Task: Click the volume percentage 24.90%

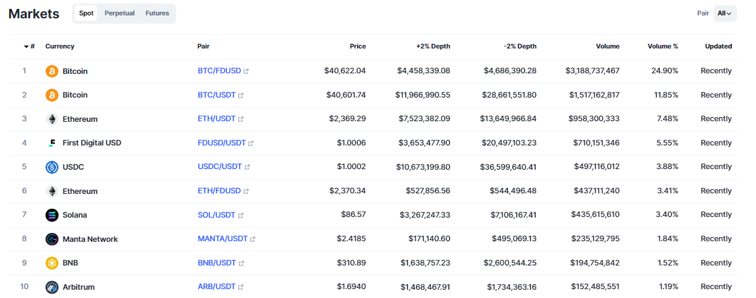Action: point(665,71)
